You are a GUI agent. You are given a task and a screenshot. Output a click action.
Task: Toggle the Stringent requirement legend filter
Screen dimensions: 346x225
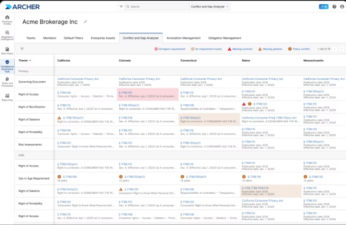pos(170,49)
